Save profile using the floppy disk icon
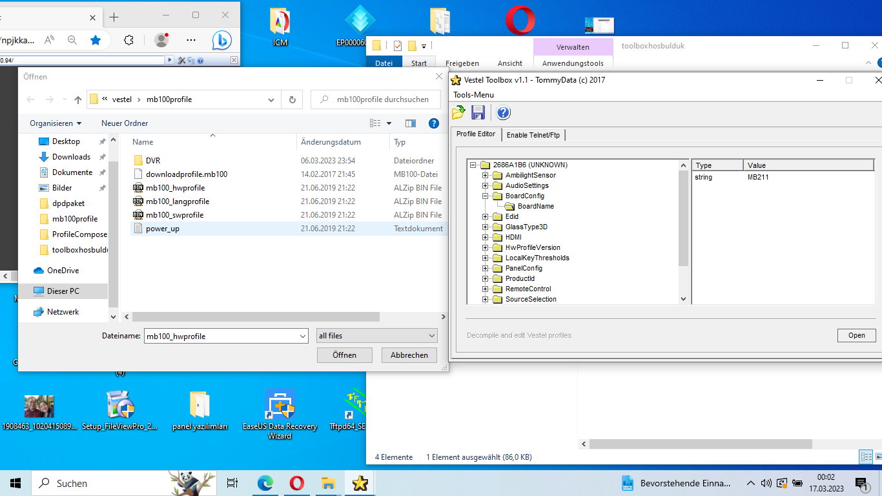882x496 pixels. click(478, 113)
